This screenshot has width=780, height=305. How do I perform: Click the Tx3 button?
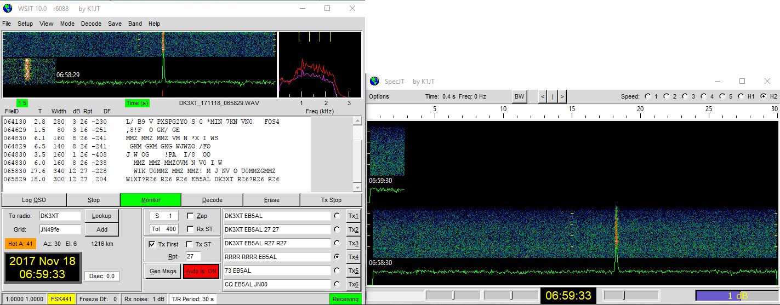click(354, 243)
